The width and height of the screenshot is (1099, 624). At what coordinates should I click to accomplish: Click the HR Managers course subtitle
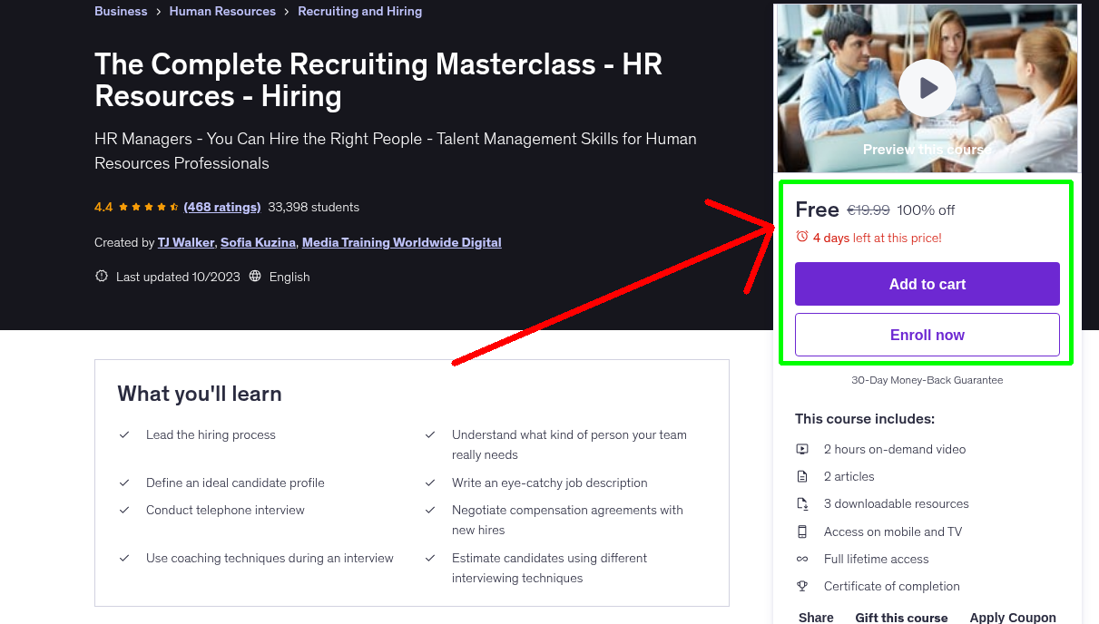(396, 151)
